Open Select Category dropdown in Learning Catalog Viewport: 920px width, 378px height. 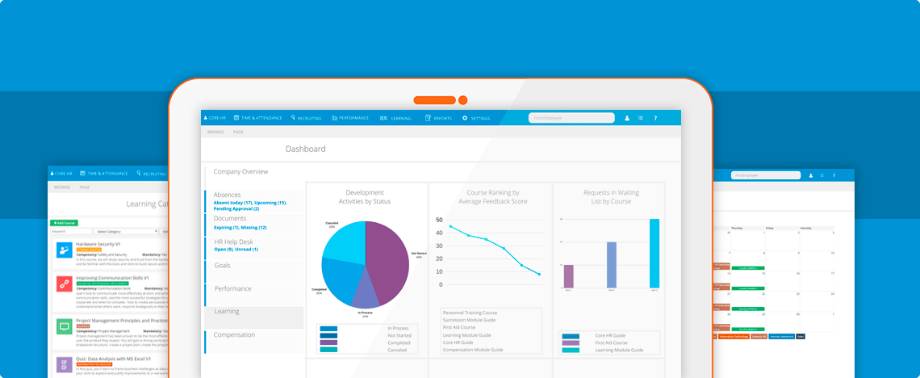(x=127, y=231)
